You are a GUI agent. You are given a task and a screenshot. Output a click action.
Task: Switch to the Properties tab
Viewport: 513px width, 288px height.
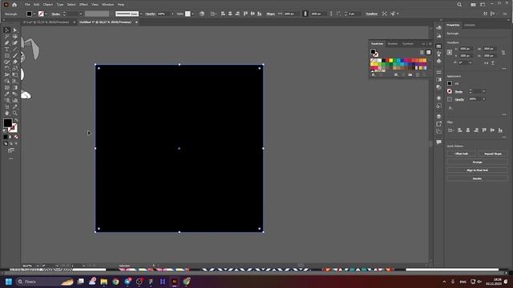(453, 25)
